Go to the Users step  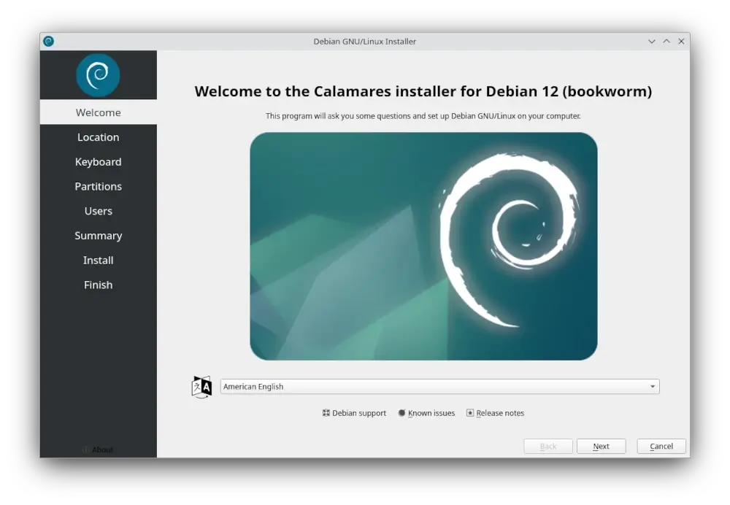98,211
